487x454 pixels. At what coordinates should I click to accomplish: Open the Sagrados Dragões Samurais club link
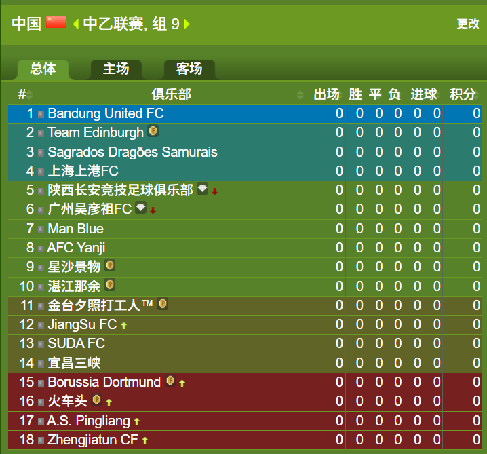pyautogui.click(x=133, y=152)
